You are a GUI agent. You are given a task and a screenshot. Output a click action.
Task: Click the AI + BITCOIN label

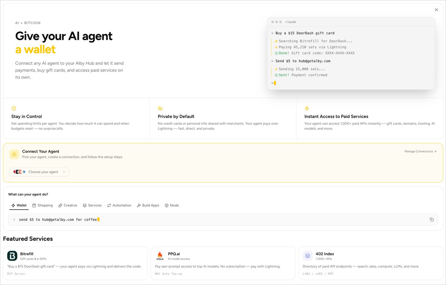tap(28, 23)
